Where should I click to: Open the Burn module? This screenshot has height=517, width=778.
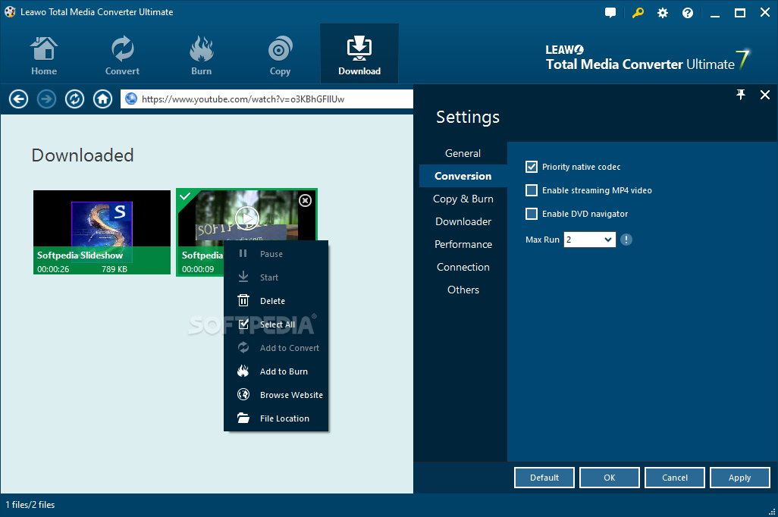[x=201, y=55]
